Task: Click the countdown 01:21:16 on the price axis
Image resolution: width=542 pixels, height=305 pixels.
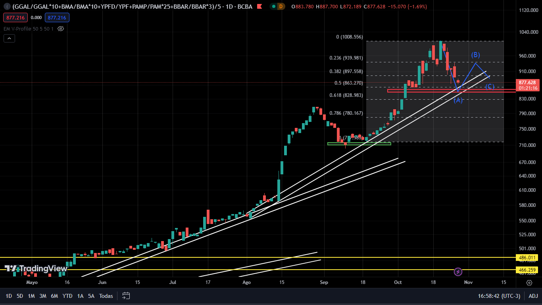Action: coord(528,88)
